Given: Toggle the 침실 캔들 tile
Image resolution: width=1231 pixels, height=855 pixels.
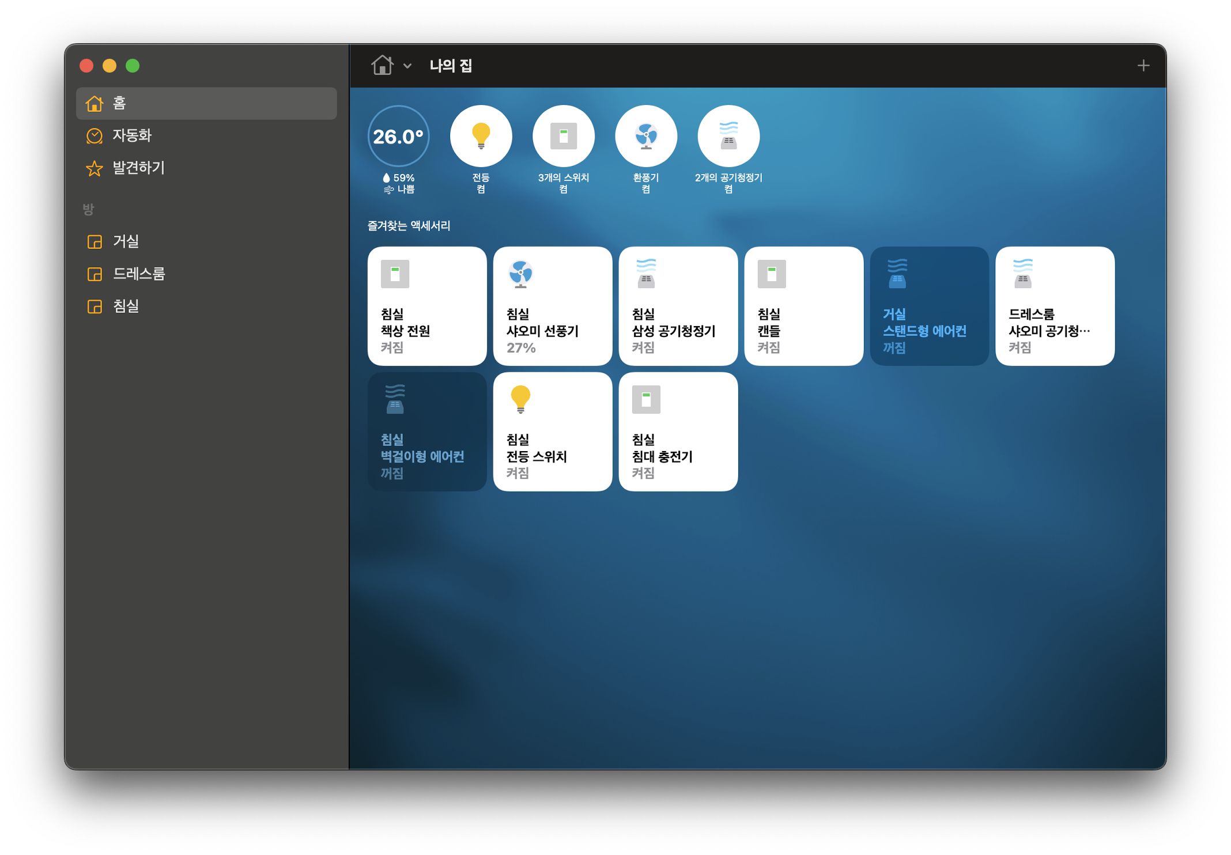Looking at the screenshot, I should coord(803,306).
